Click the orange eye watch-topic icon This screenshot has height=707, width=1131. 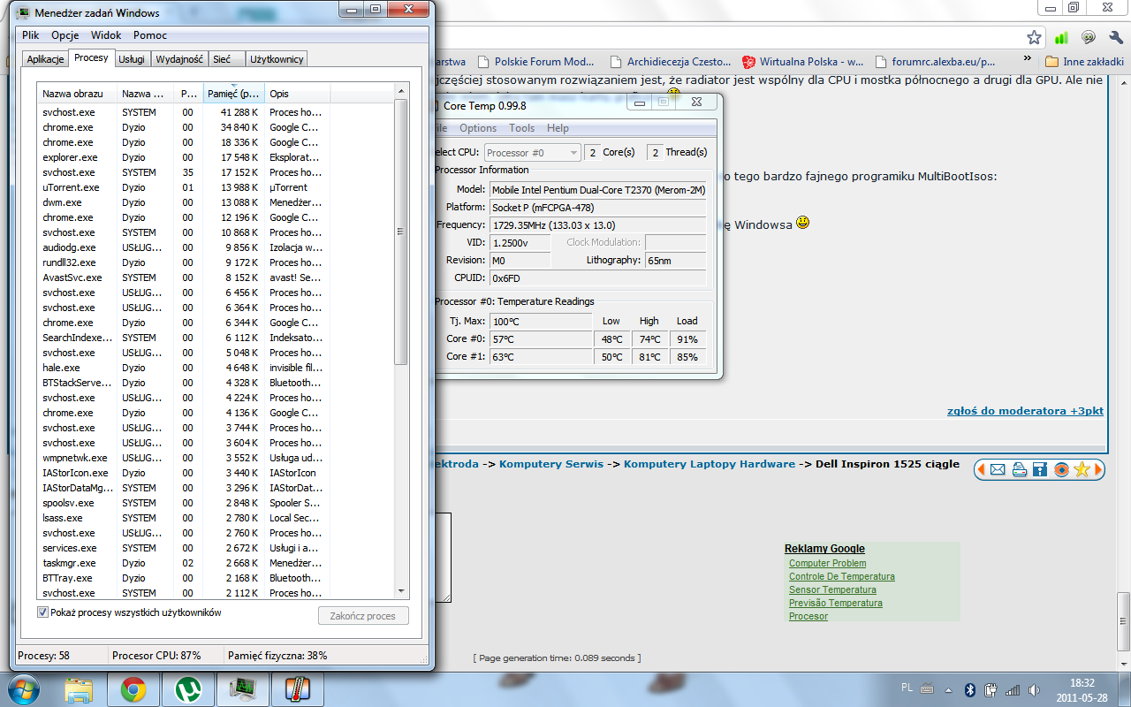(1061, 469)
